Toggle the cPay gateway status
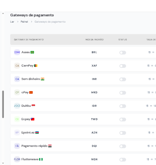Viewport: 156px width, 165px height. (x=123, y=93)
